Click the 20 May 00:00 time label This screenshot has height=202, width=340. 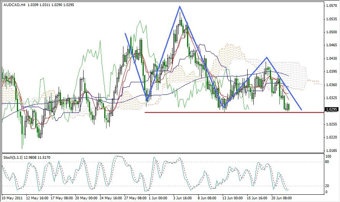click(x=86, y=198)
